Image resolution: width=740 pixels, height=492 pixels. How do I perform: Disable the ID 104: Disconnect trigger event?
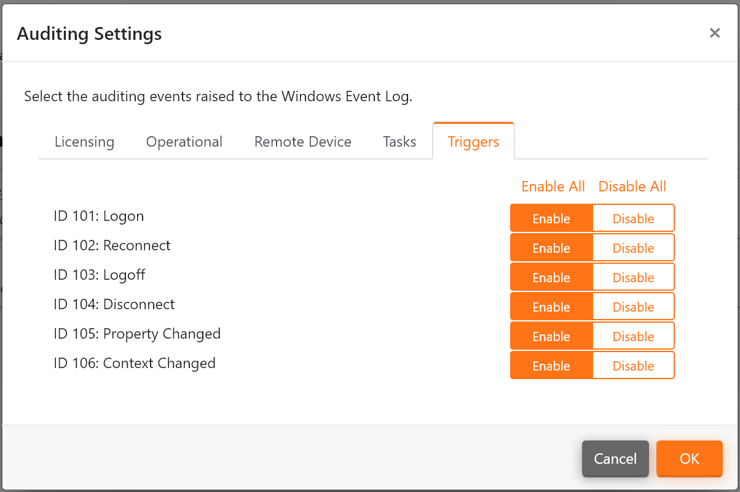pyautogui.click(x=633, y=306)
